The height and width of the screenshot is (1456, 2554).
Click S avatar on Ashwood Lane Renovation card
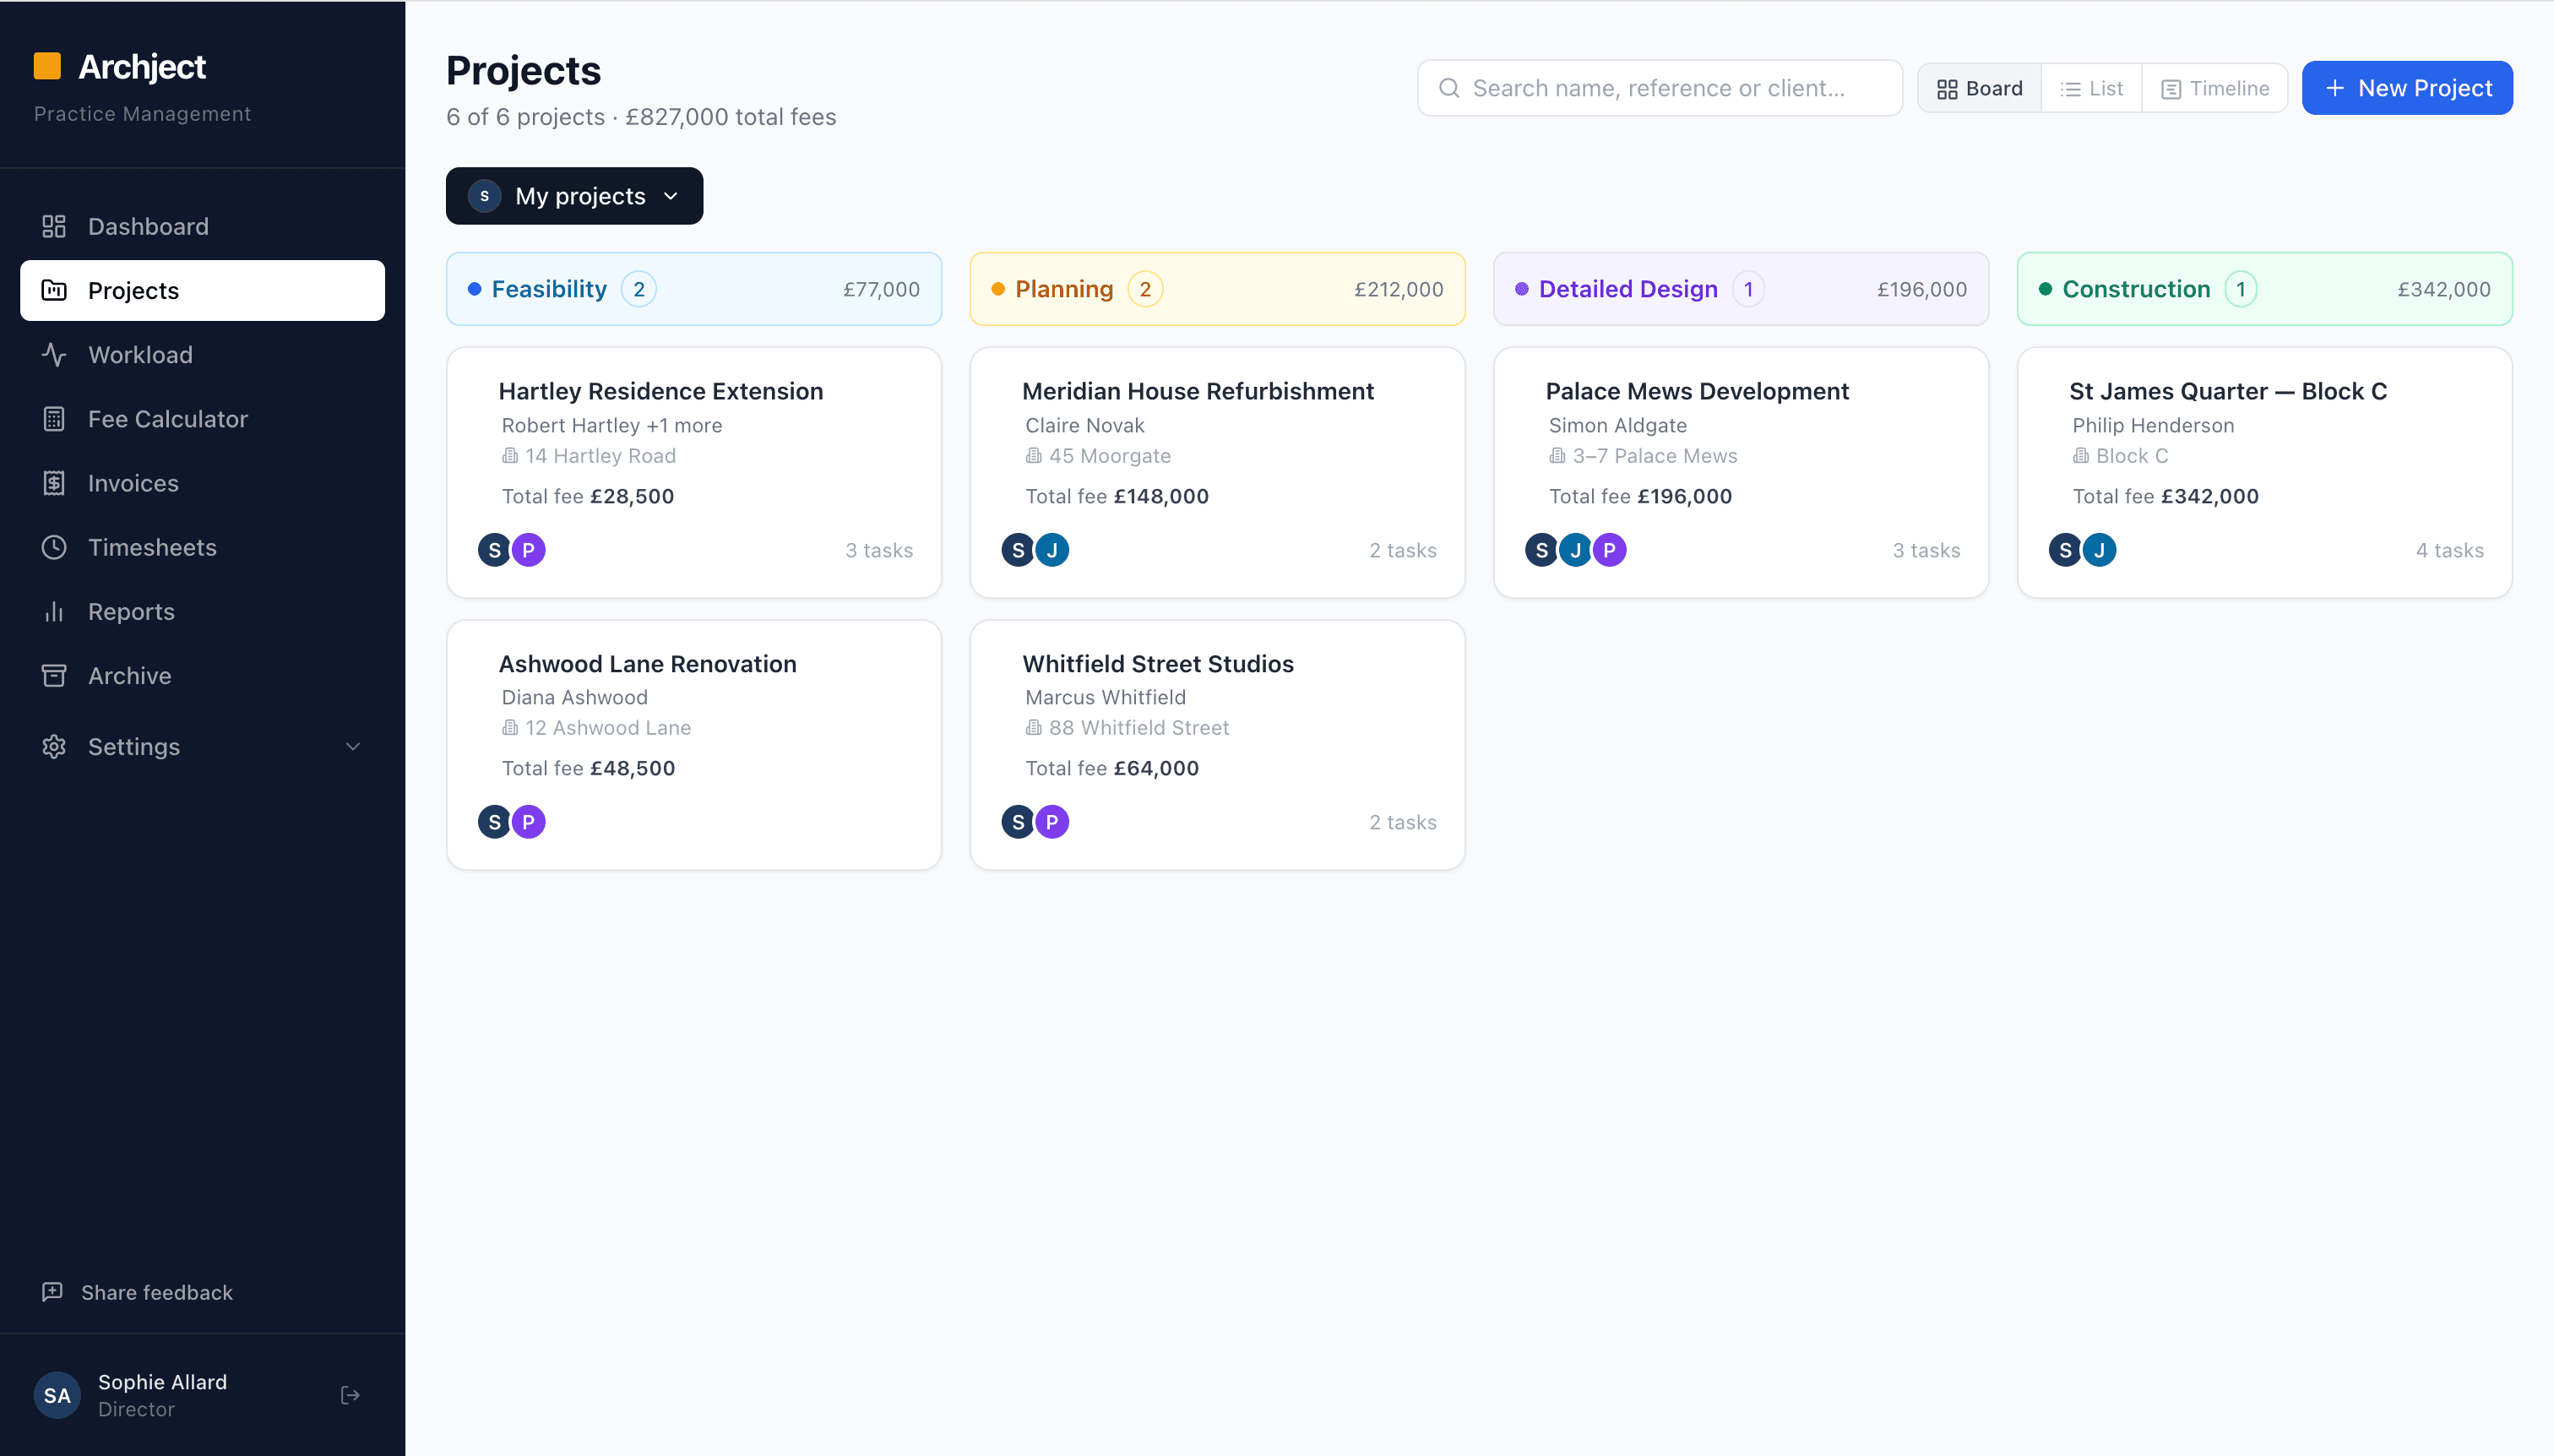point(495,821)
